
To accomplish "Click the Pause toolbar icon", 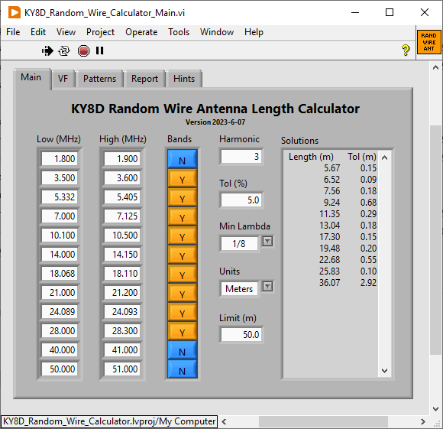I will (x=99, y=50).
